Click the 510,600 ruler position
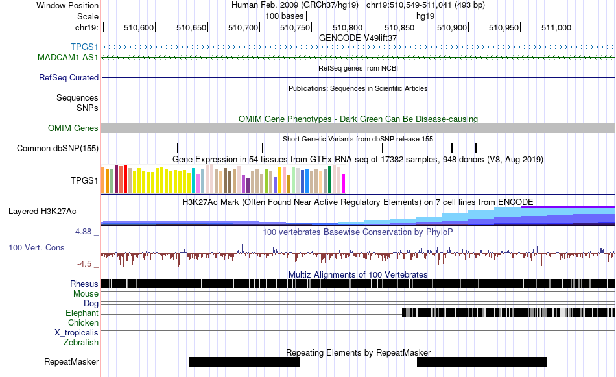Viewport: 616px width, 377px height. click(x=139, y=27)
